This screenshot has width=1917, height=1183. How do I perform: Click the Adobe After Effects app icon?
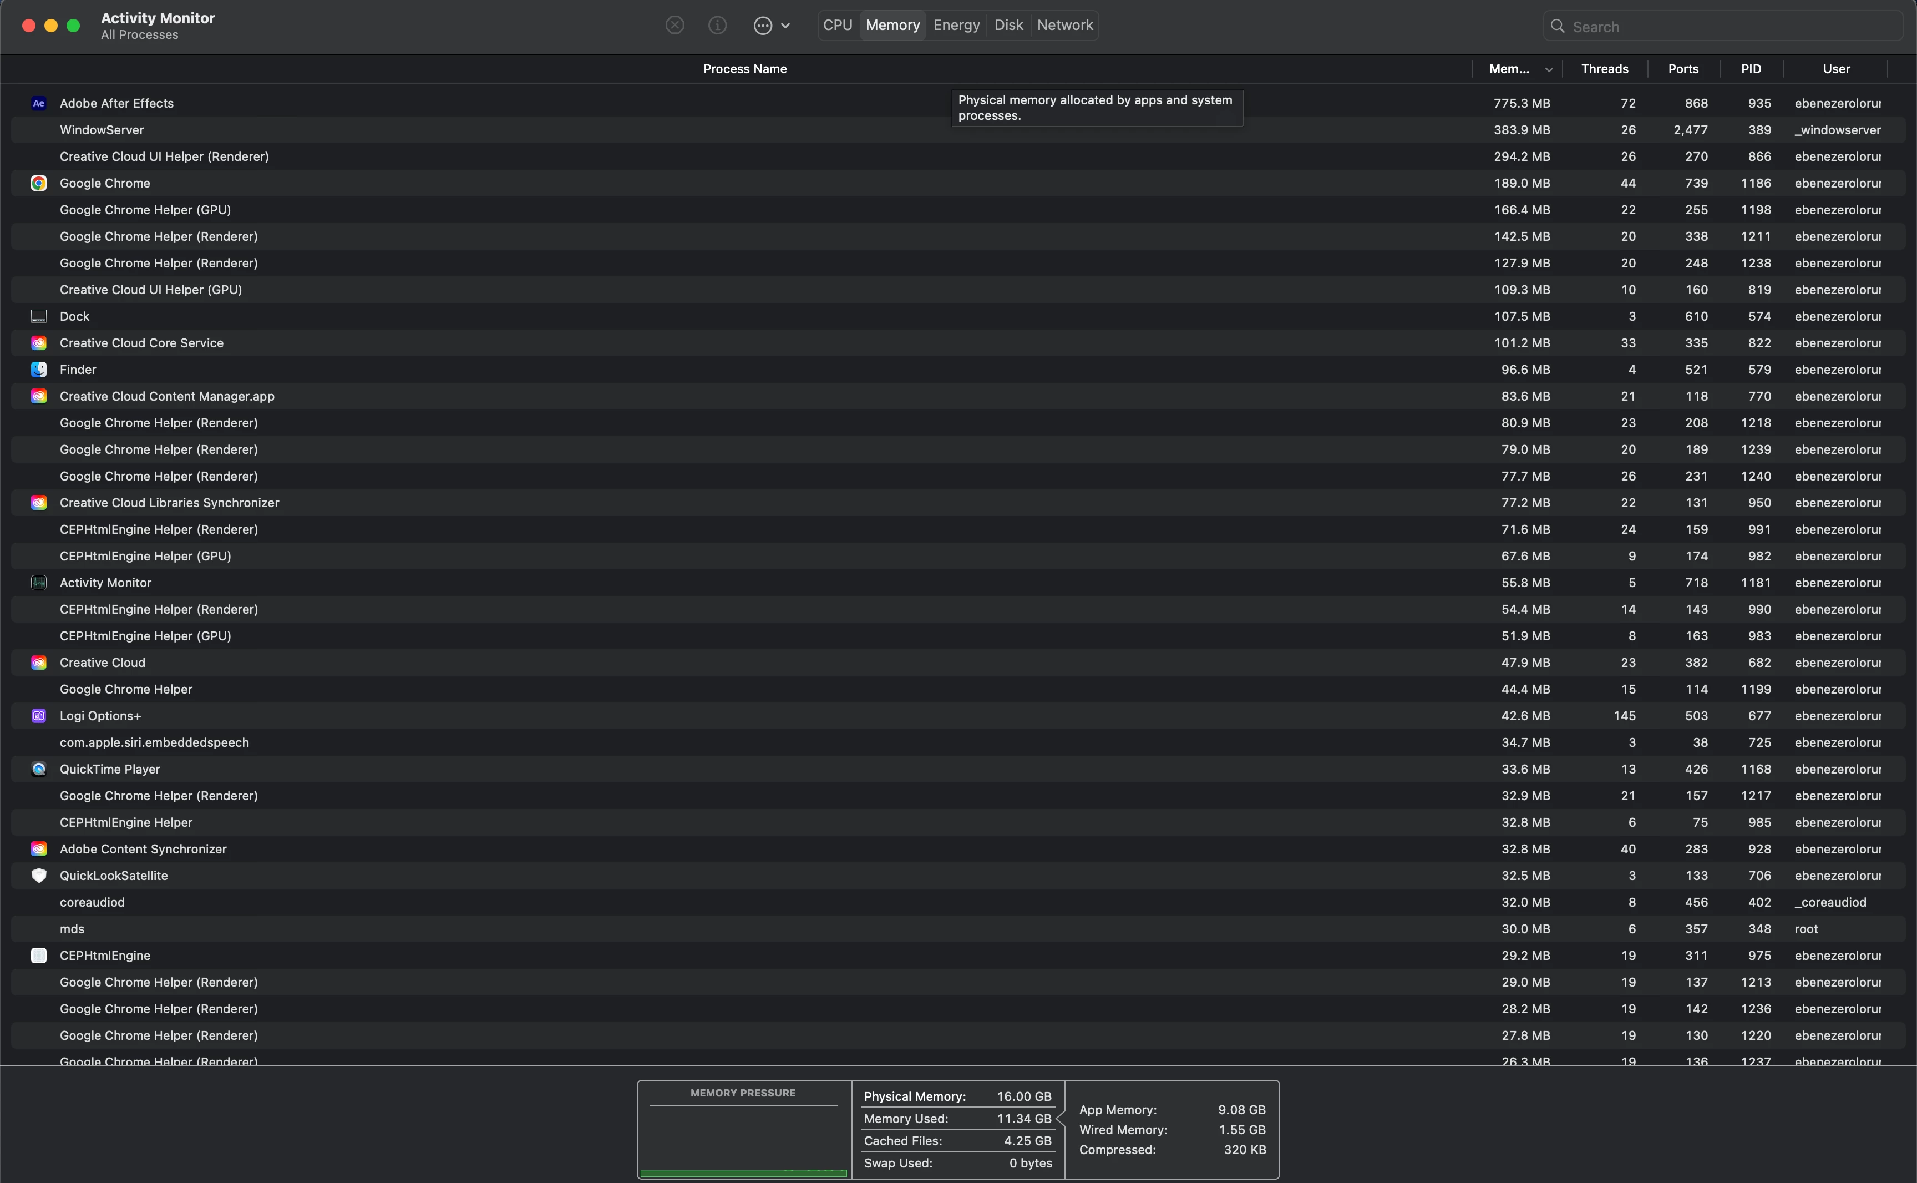[38, 103]
